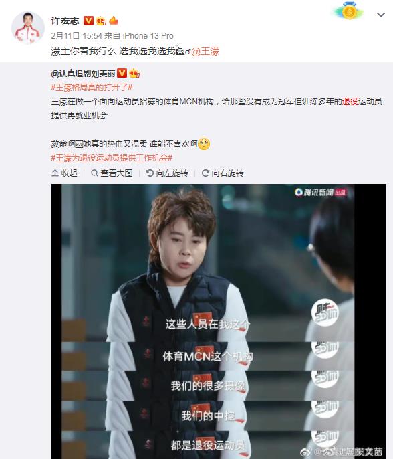The height and width of the screenshot is (459, 393).
Task: Rotate image left with 向左旋转
Action: point(167,173)
